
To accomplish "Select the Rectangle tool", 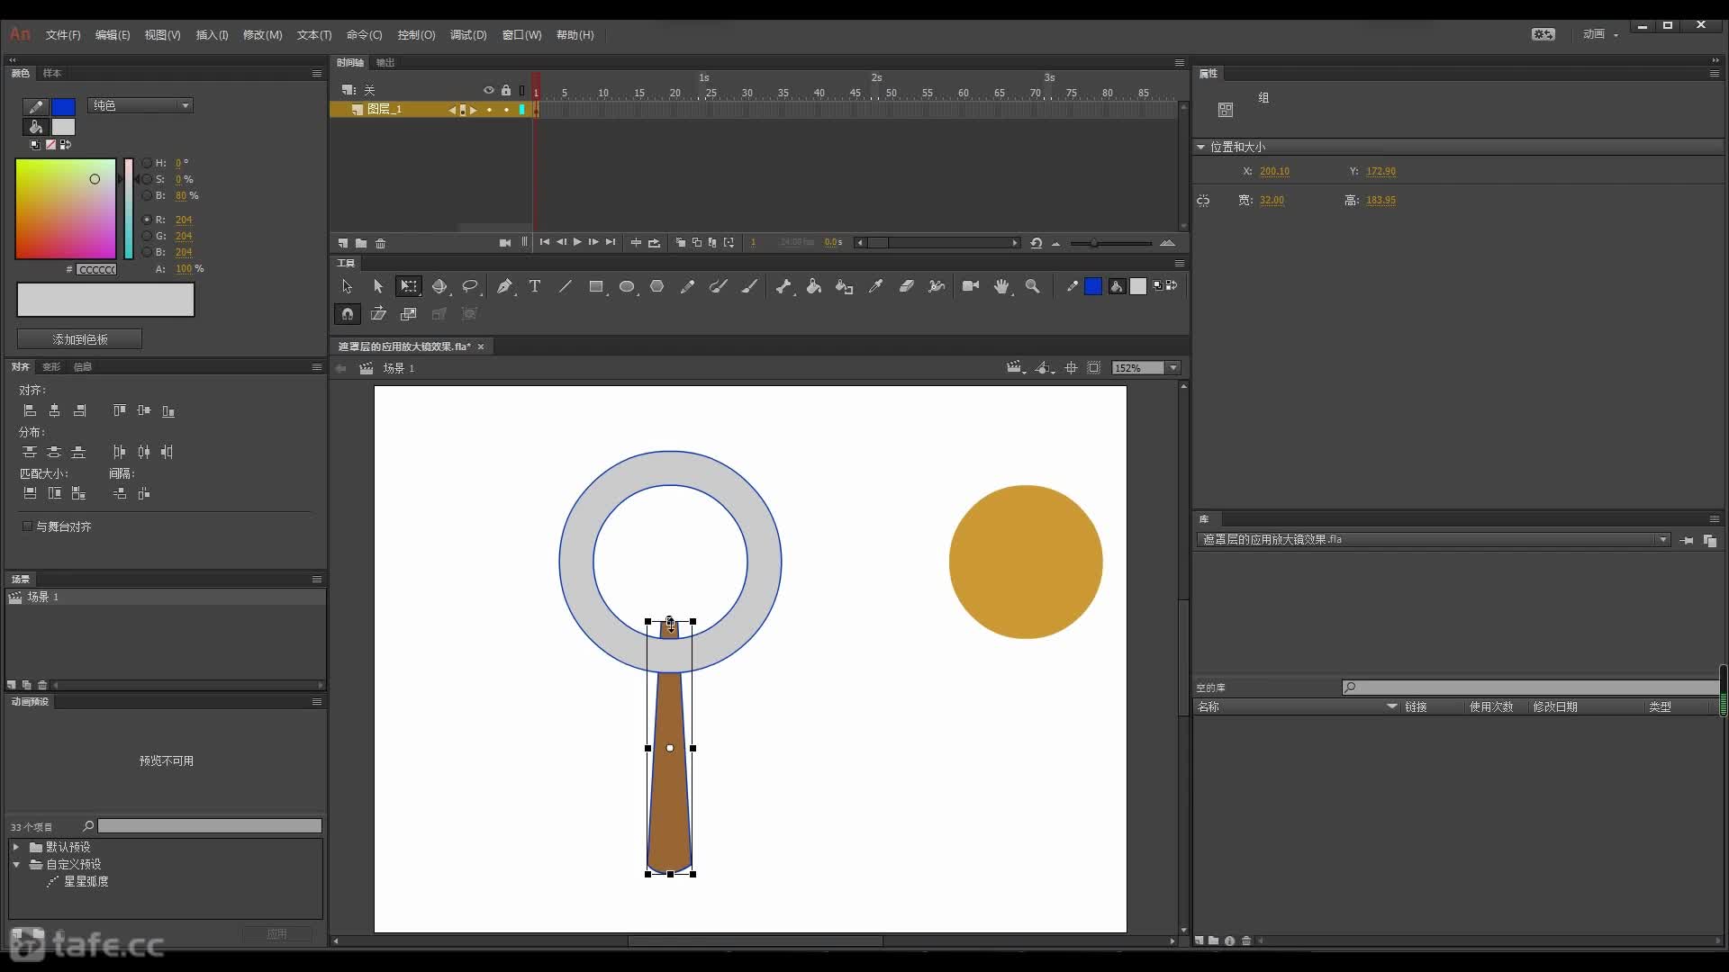I will point(596,286).
